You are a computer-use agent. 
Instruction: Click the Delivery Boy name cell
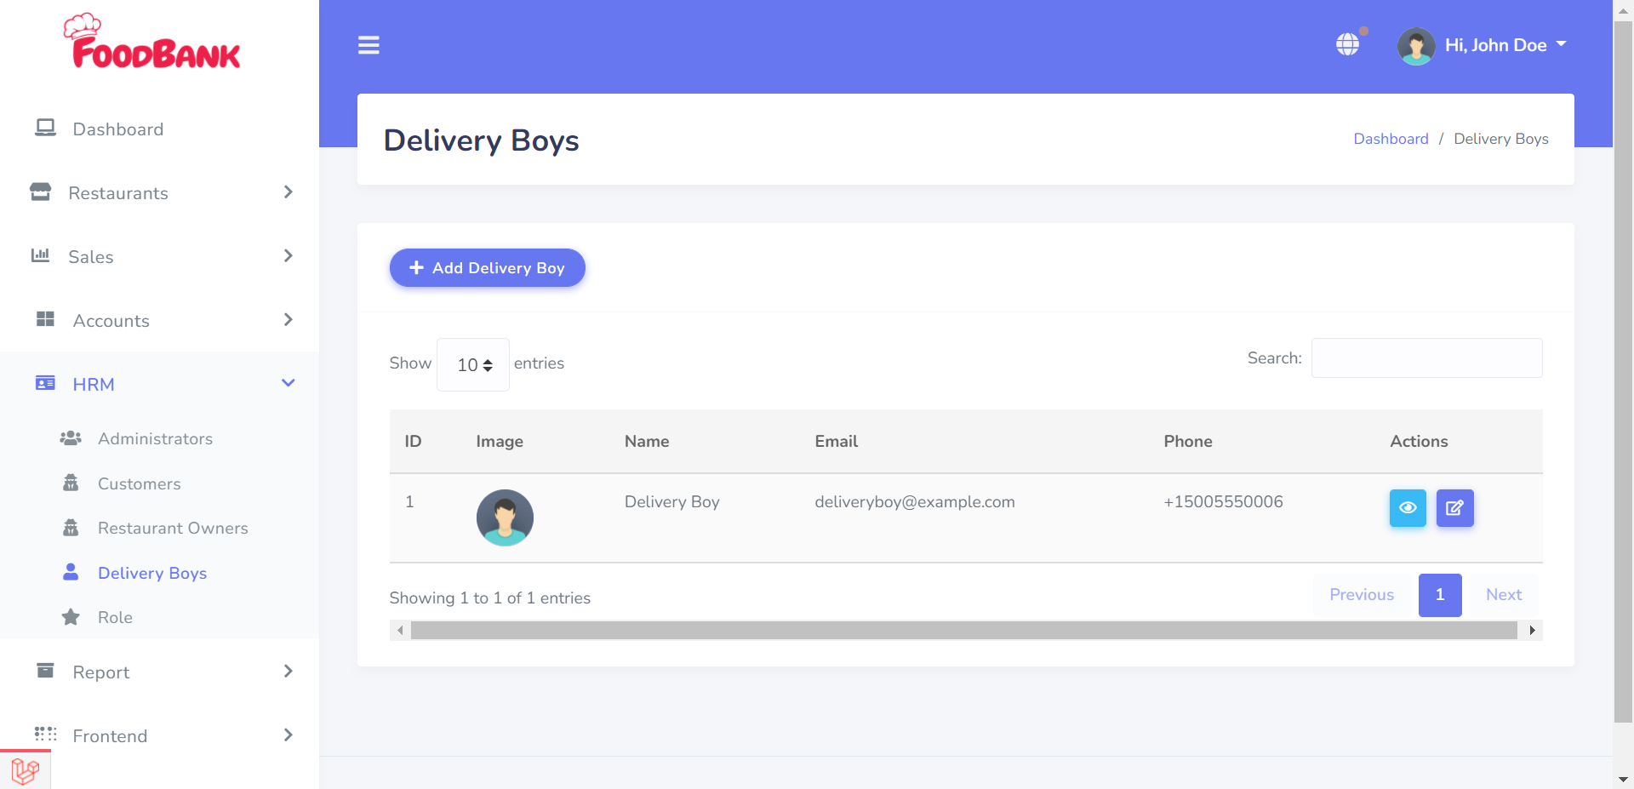[x=672, y=501]
